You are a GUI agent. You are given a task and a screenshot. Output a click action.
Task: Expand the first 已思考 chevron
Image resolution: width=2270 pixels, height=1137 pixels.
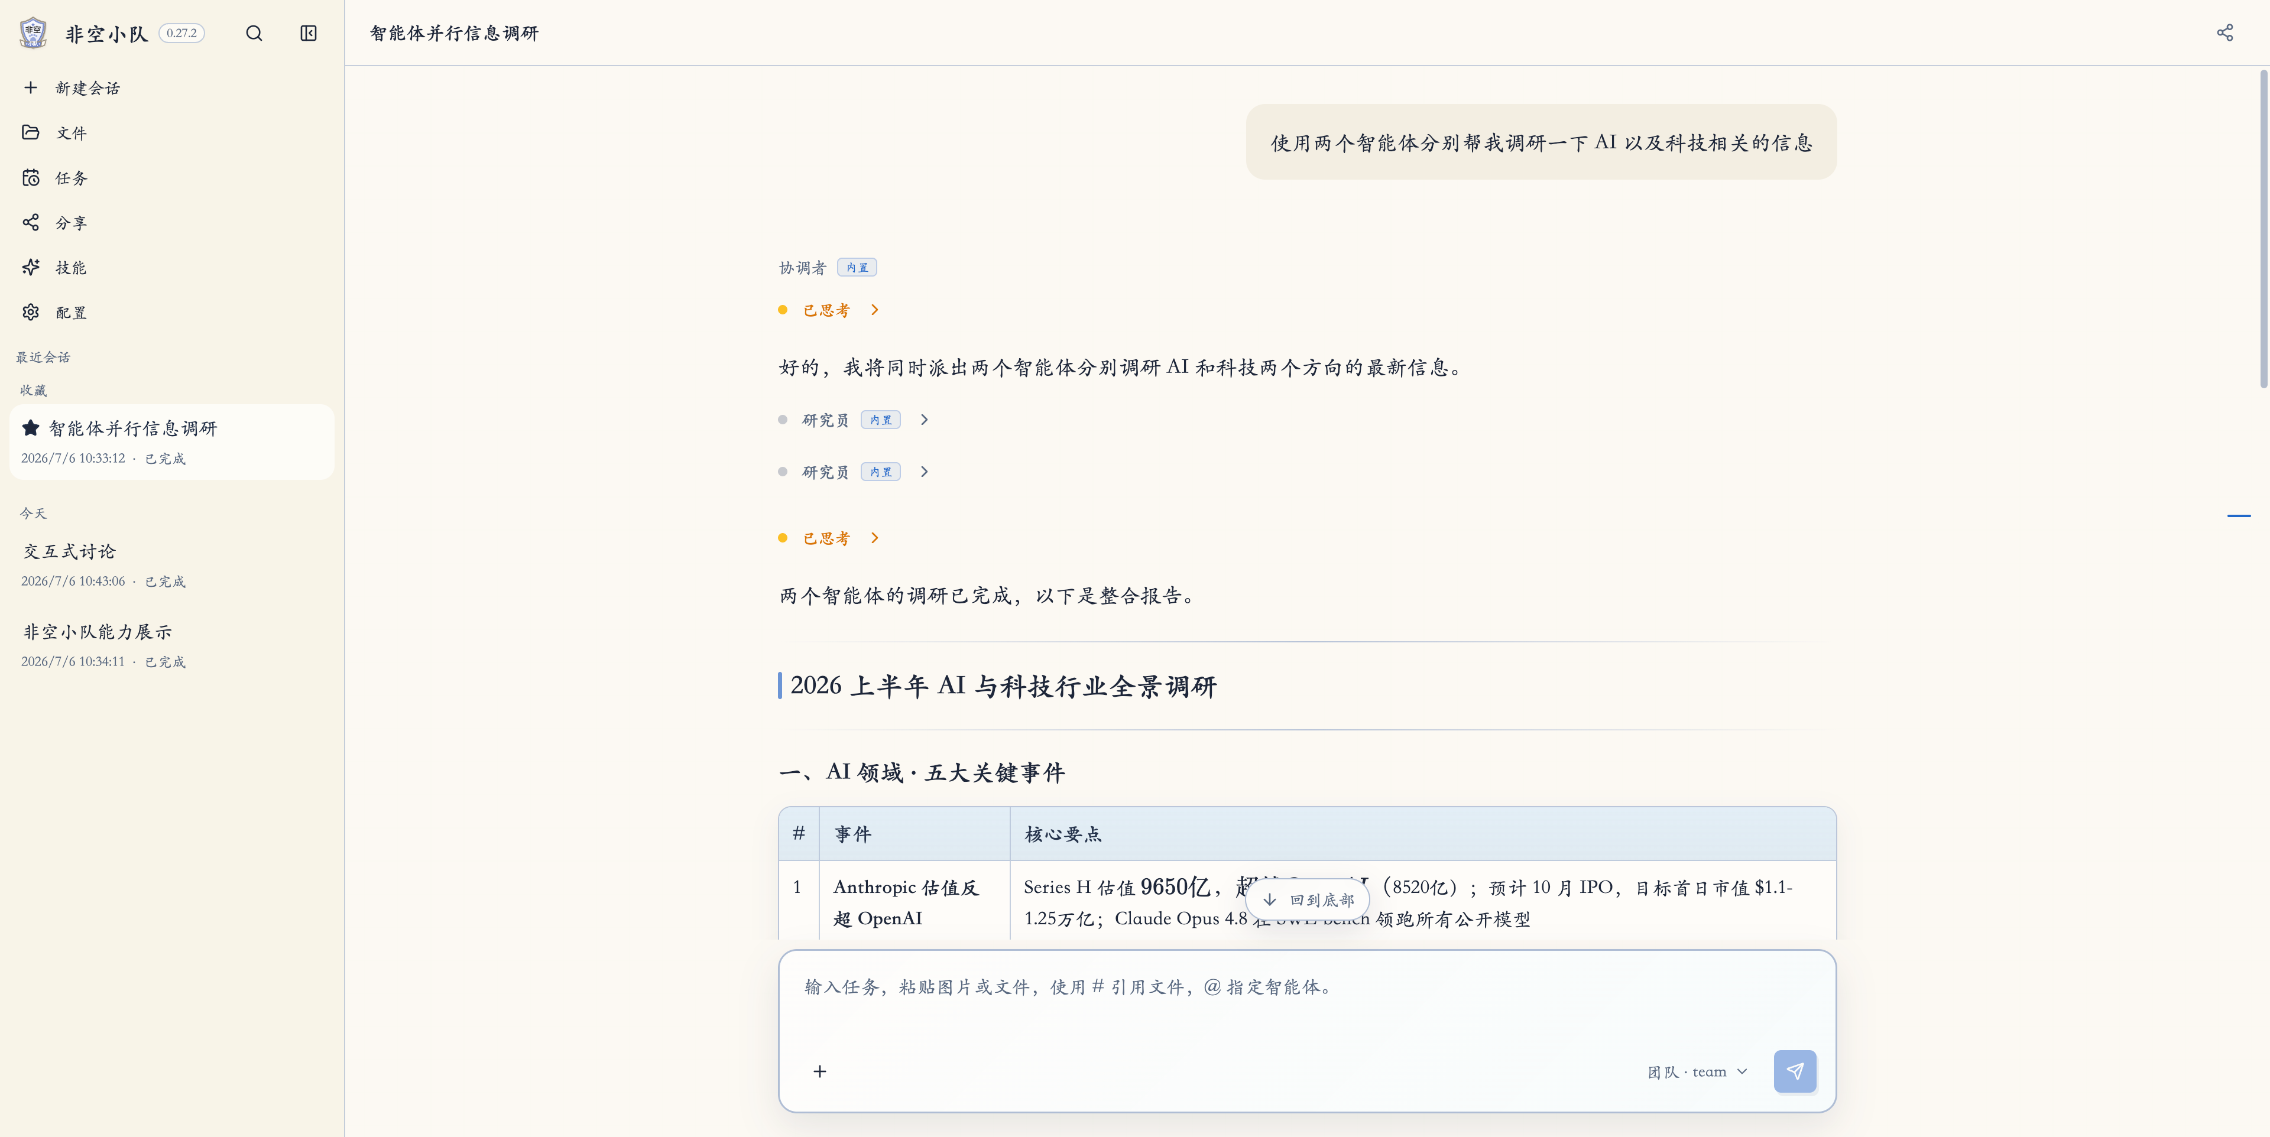pos(874,310)
